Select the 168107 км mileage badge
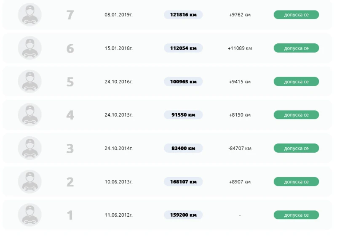337x236 pixels. pyautogui.click(x=183, y=182)
